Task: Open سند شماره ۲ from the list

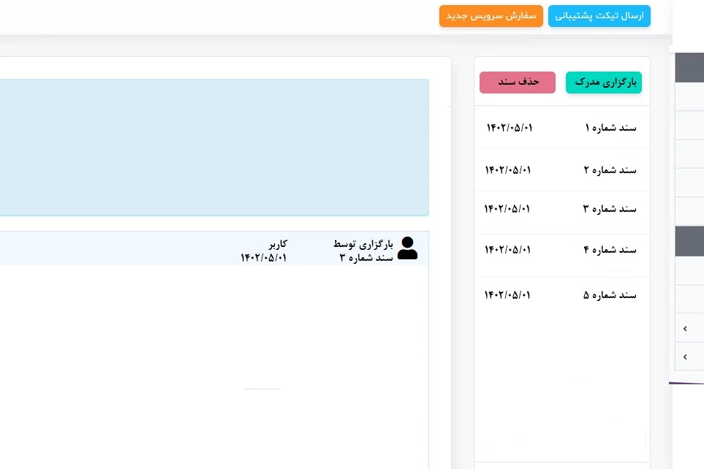Action: pyautogui.click(x=610, y=170)
